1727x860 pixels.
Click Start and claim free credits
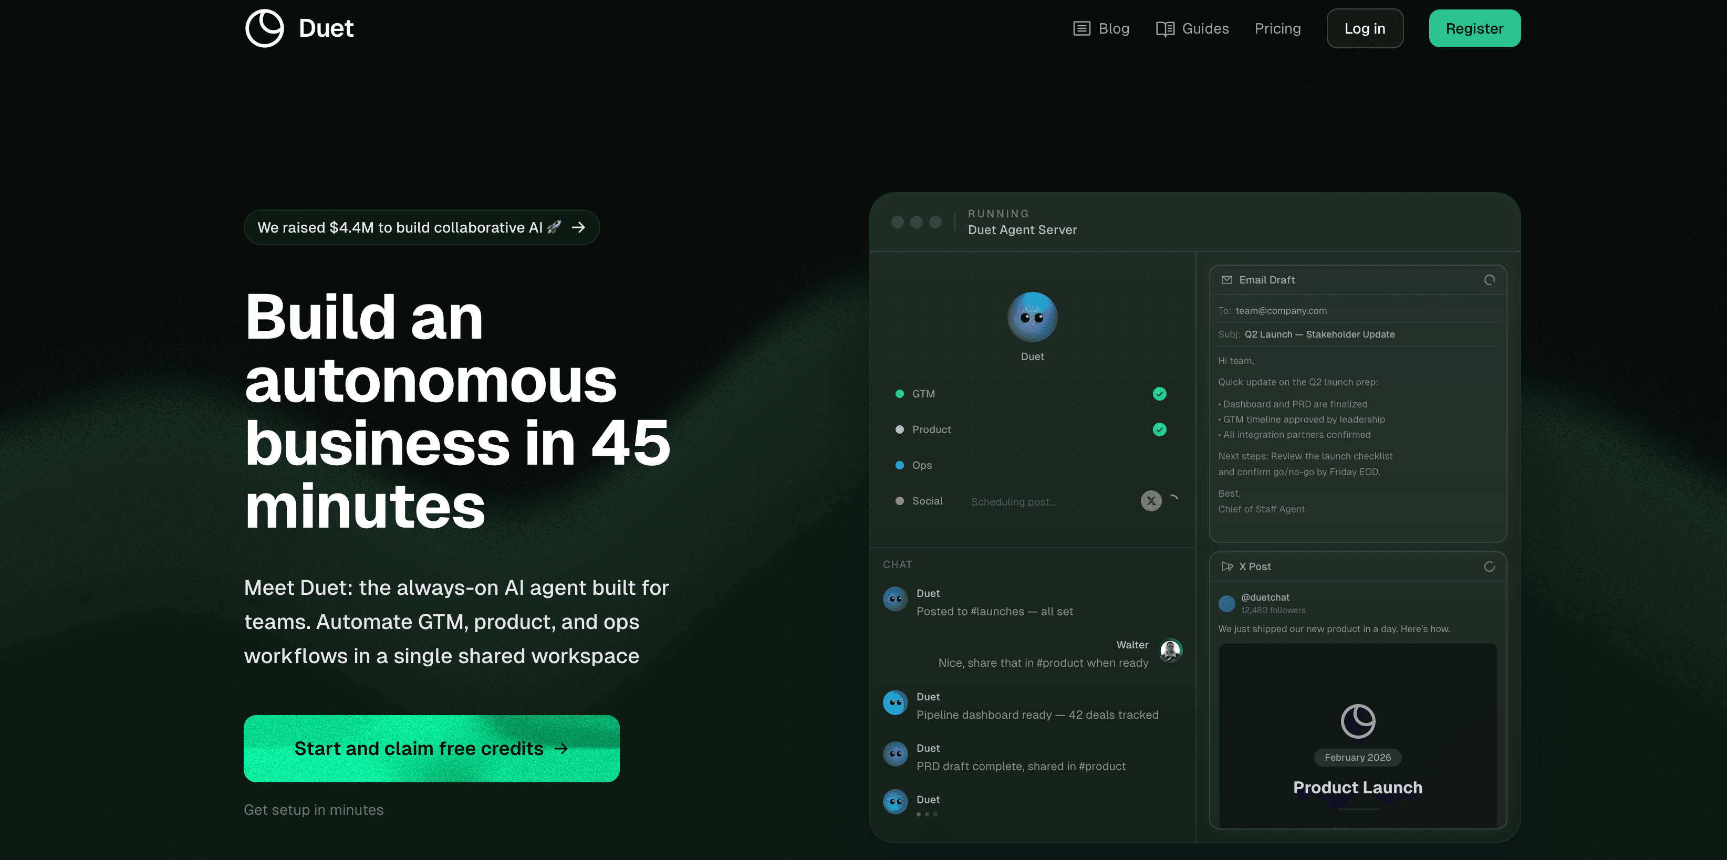431,749
